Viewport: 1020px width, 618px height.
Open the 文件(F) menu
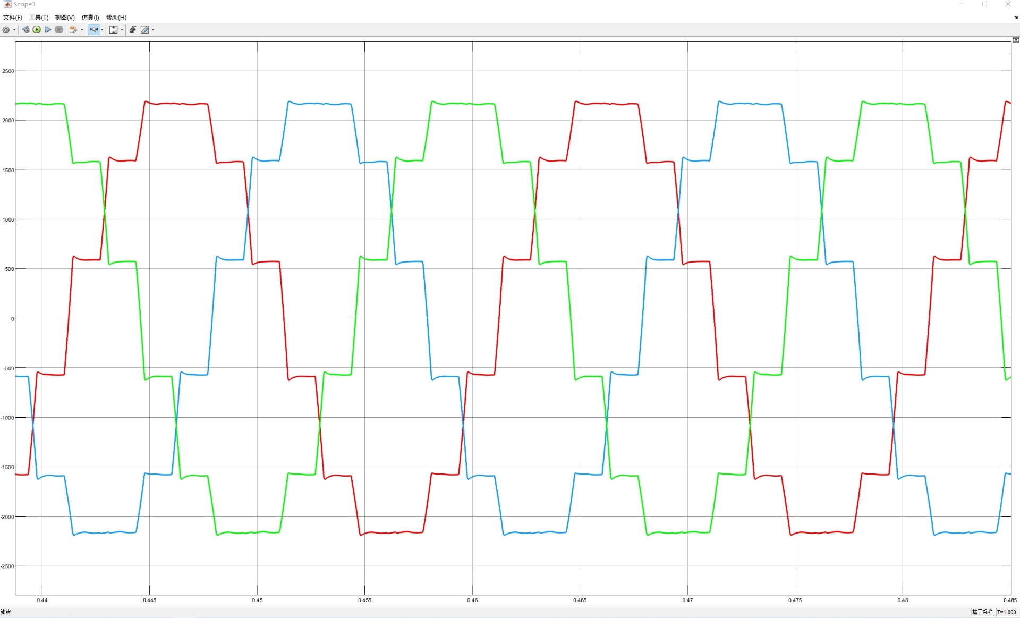[13, 18]
